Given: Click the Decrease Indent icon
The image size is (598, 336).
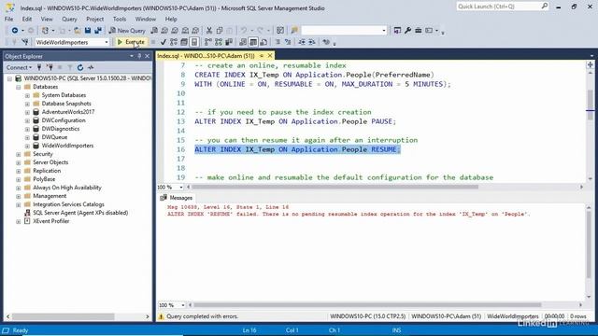Looking at the screenshot, I should click(302, 42).
